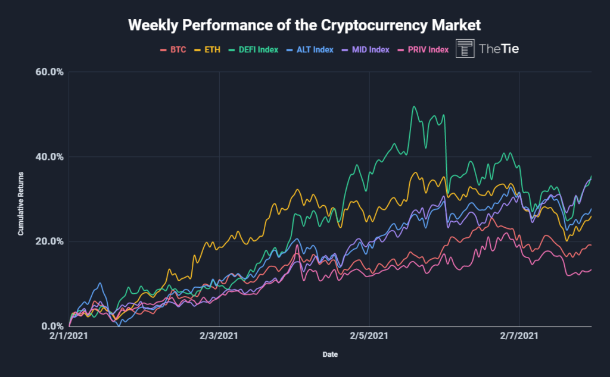Click the TheTie brand name text
Viewport: 610px width, 377px height.
point(499,49)
